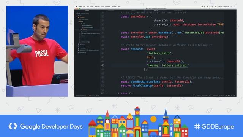
Task: Open the Atom application menu
Action: click(x=80, y=6)
